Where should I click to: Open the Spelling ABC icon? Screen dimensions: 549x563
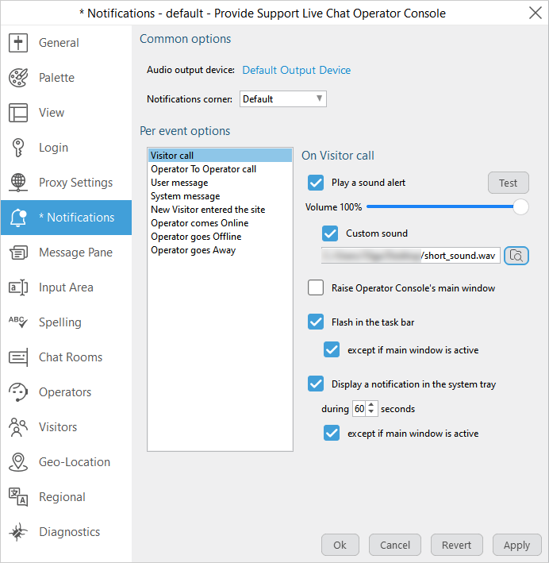pos(18,322)
